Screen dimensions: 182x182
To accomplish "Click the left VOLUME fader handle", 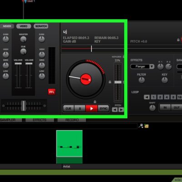I will click(x=18, y=63).
